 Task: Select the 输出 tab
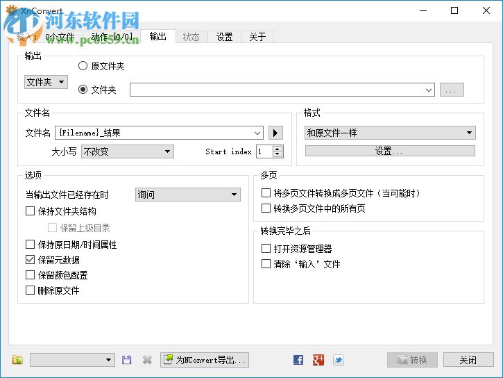tap(158, 36)
